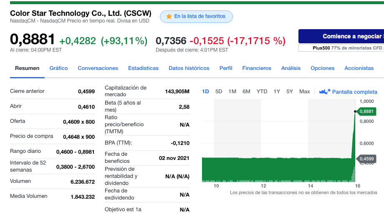Click the 'Objetivo est 1a' label

point(123,210)
